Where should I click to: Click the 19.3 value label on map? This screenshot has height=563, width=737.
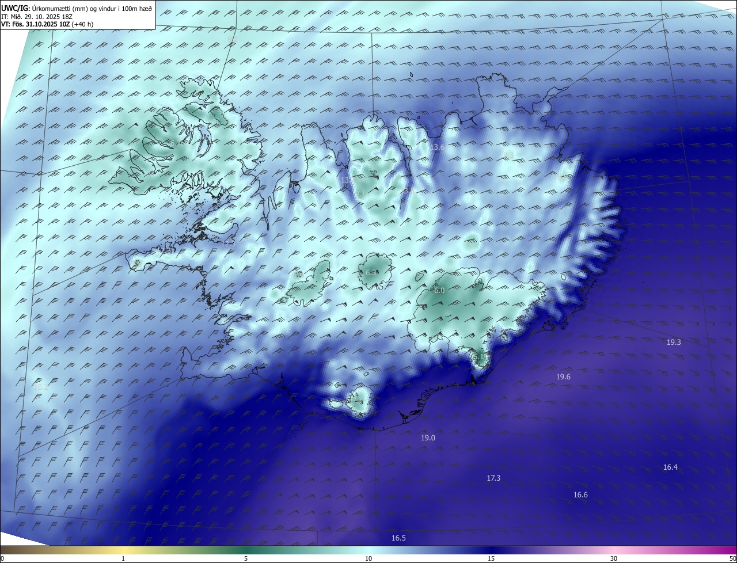click(x=674, y=342)
